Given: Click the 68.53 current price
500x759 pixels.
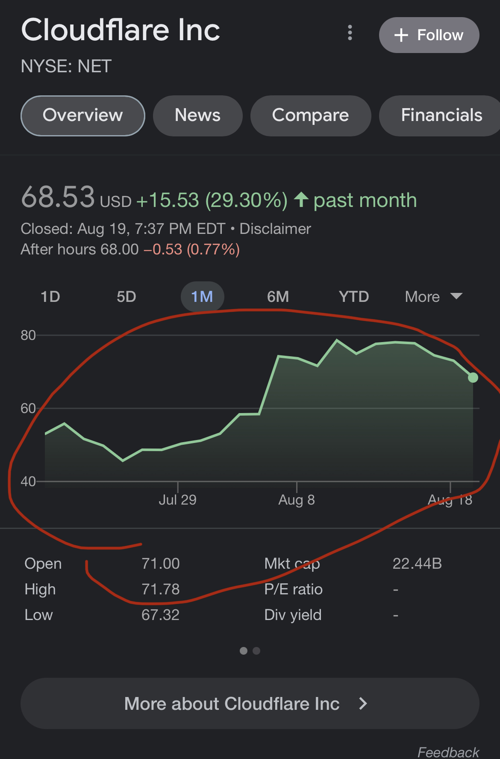Looking at the screenshot, I should [x=58, y=197].
